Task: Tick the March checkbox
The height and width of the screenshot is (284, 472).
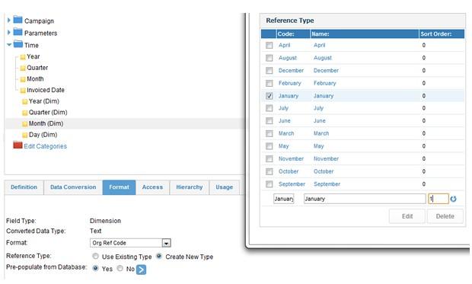Action: pos(269,133)
